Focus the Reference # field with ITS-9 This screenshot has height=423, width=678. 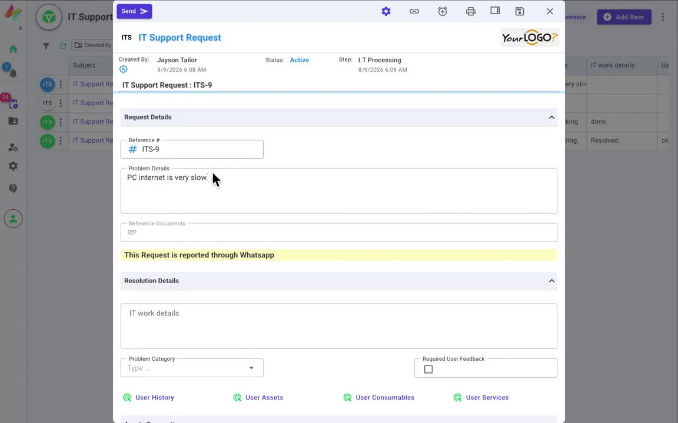(x=192, y=149)
